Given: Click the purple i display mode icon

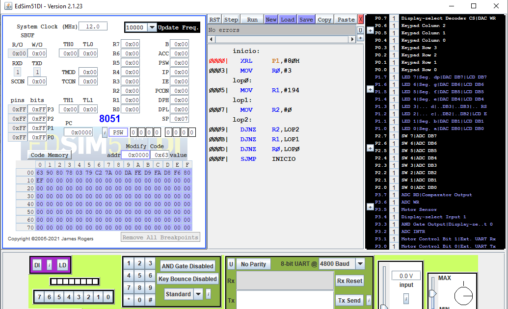Looking at the screenshot, I should pyautogui.click(x=51, y=264).
